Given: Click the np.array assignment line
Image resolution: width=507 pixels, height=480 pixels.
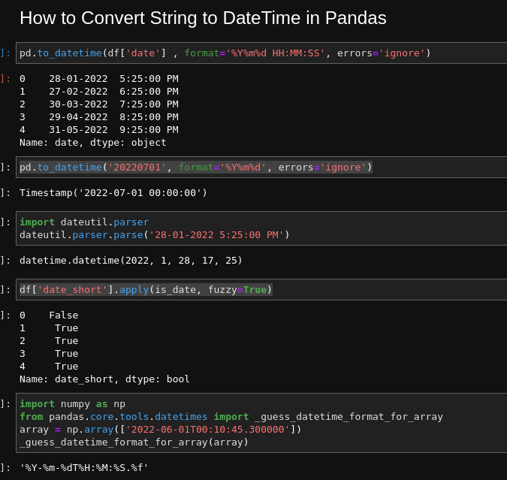Looking at the screenshot, I should pyautogui.click(x=161, y=430).
